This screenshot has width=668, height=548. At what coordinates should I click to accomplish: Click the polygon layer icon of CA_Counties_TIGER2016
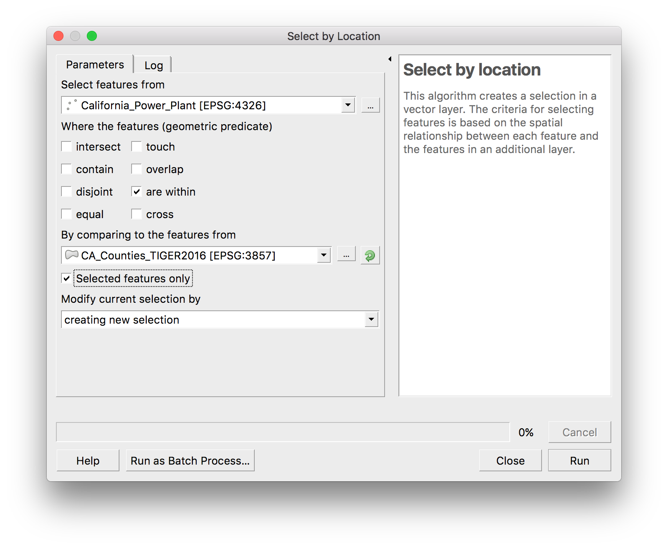[x=72, y=254]
